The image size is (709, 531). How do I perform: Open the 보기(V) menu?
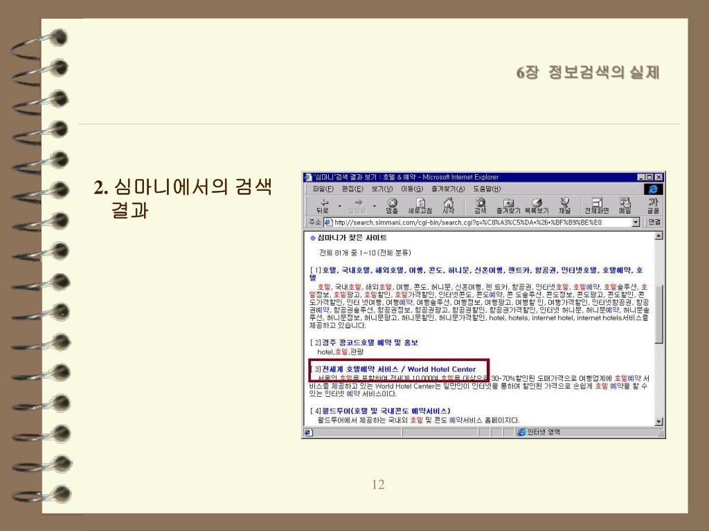point(382,189)
